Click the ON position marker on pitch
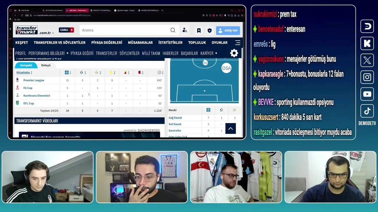Image resolution: width=378 pixels, height=212 pixels. coord(205,63)
